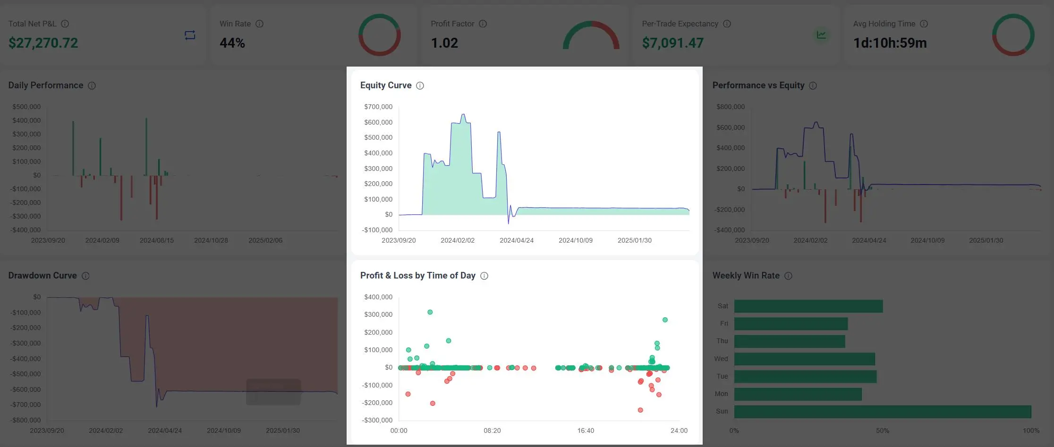Open the info tooltip for Per-Trade Expectancy

(727, 24)
